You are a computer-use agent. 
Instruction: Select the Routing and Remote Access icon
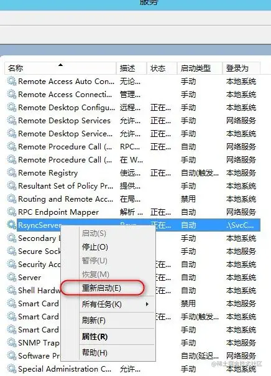pos(11,199)
